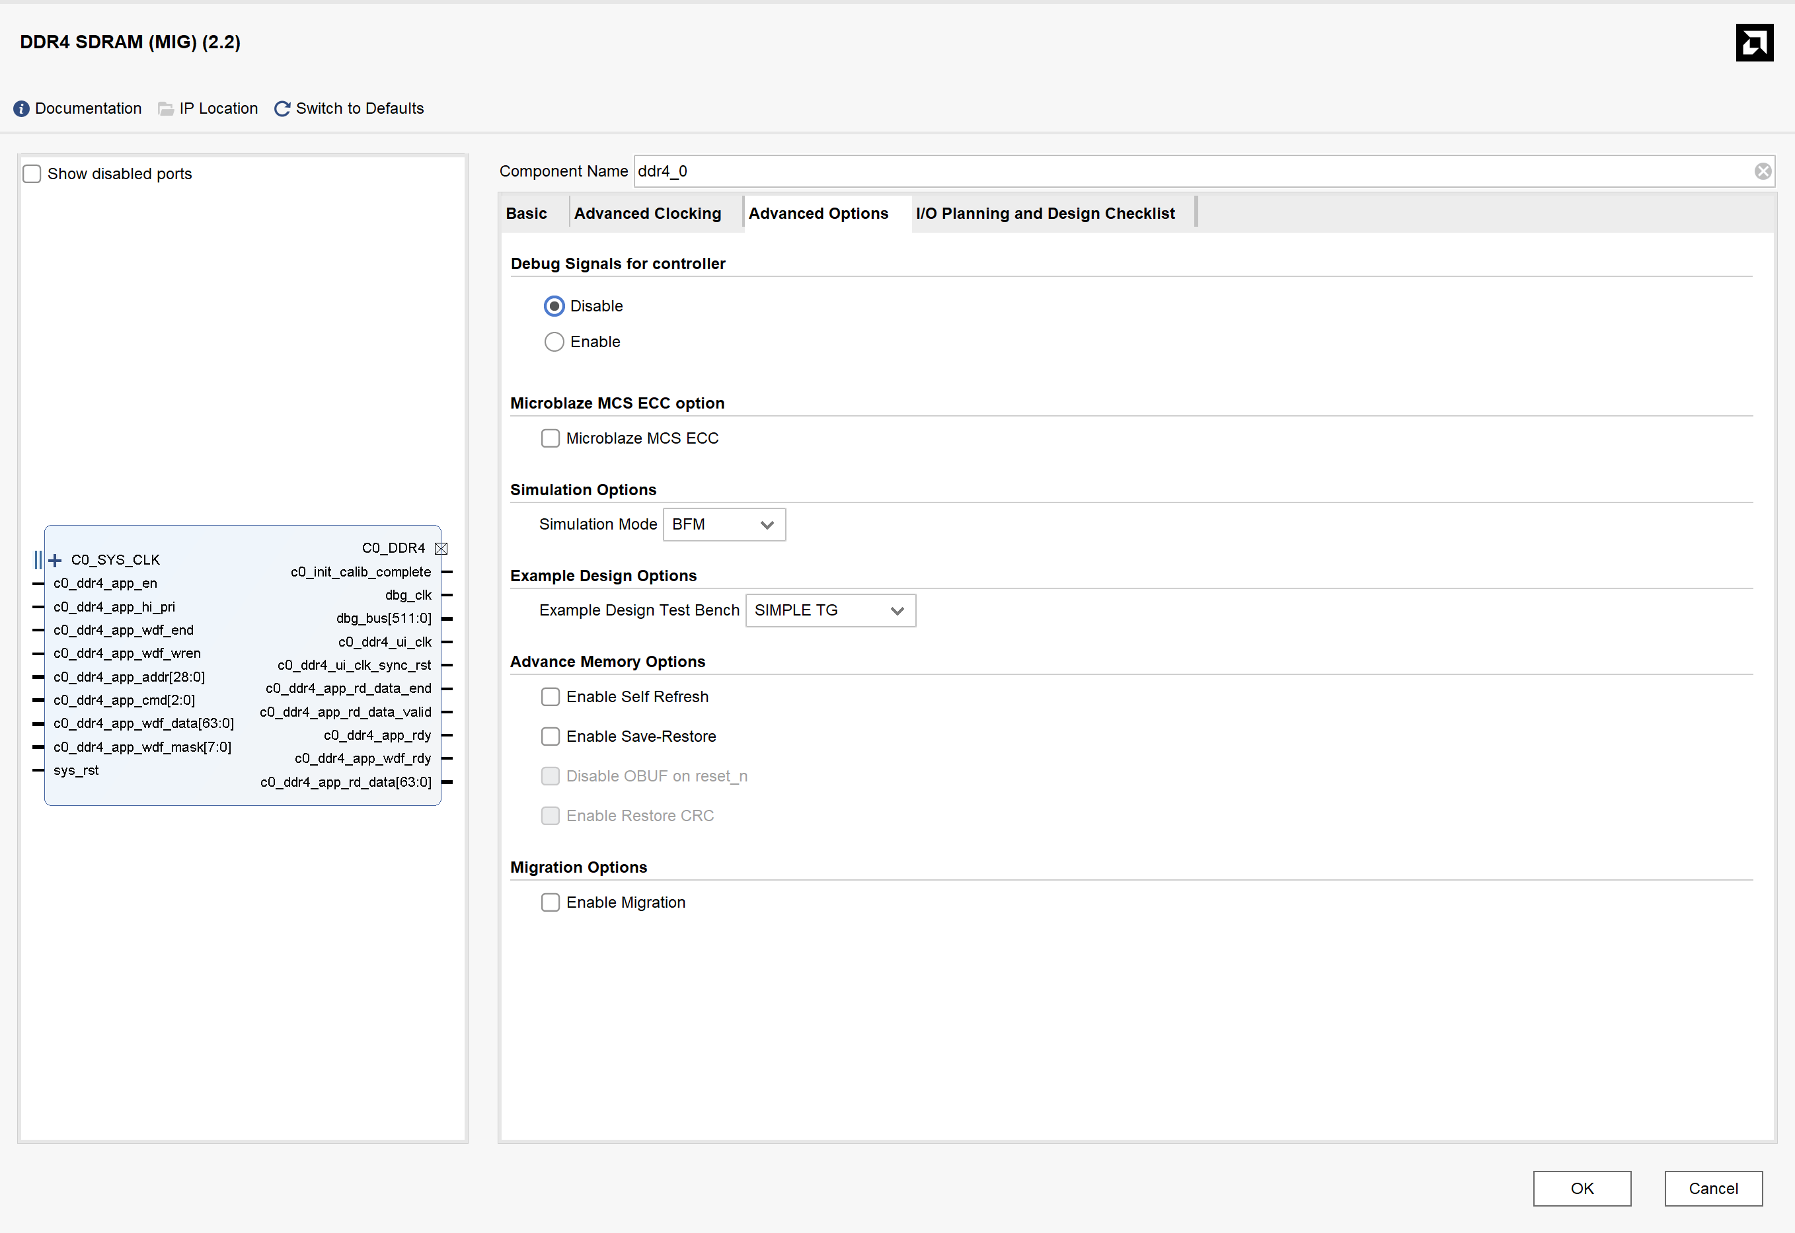The image size is (1795, 1233).
Task: Click the IP Location folder icon
Action: (165, 109)
